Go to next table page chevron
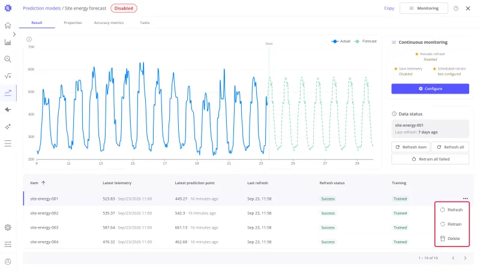 tap(465, 258)
